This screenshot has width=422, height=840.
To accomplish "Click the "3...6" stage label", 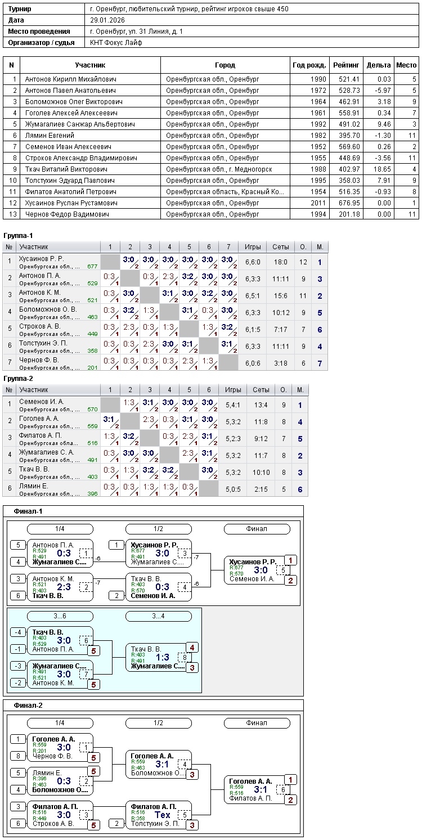I will click(x=60, y=616).
